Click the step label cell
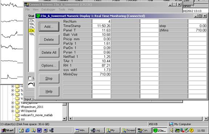 [173, 26]
